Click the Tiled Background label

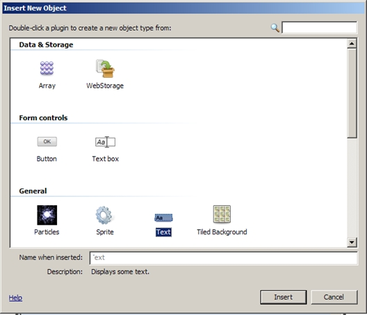tap(222, 232)
